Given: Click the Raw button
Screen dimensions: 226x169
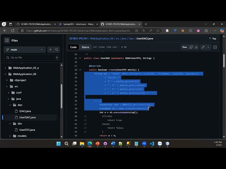Looking at the screenshot, I should pyautogui.click(x=184, y=47).
